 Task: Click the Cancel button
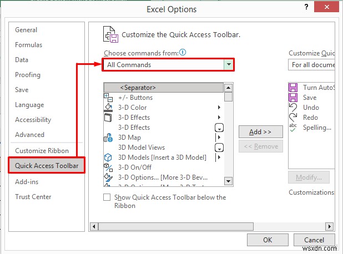(314, 240)
